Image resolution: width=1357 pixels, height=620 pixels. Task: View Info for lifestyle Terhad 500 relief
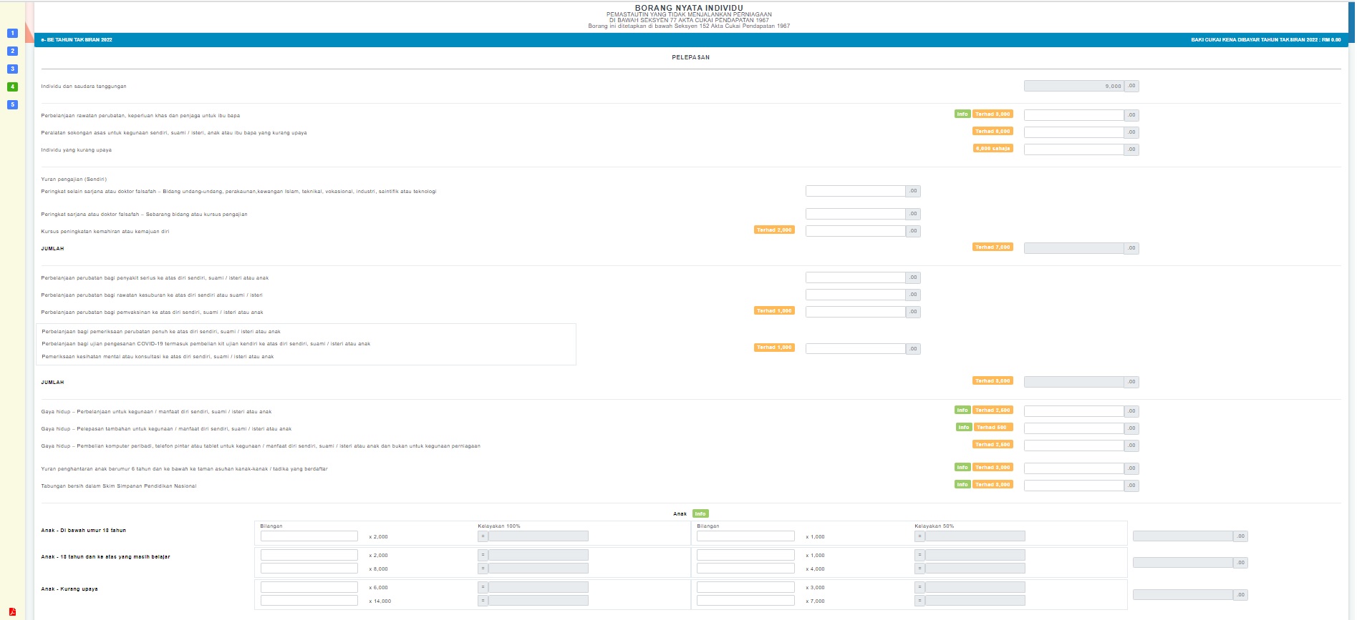pos(963,428)
